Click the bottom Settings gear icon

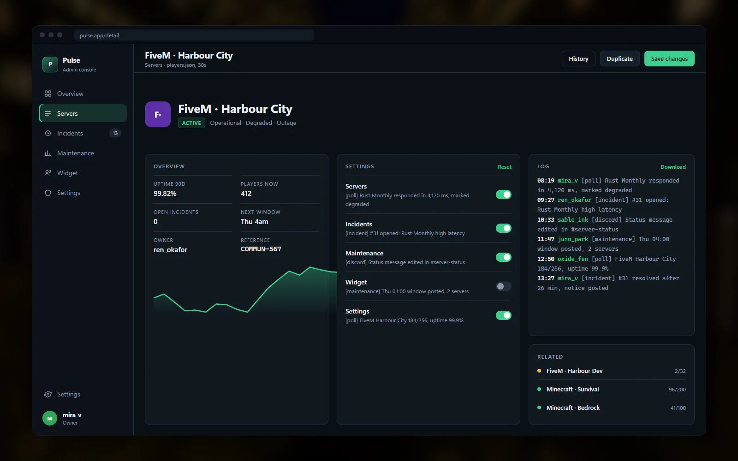pos(48,394)
